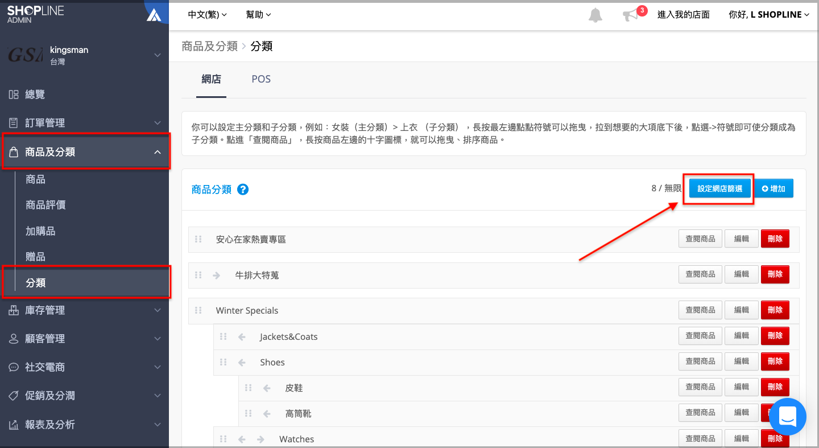This screenshot has height=448, width=819.
Task: Grab the drag handle for Jackets&Coats
Action: 224,336
